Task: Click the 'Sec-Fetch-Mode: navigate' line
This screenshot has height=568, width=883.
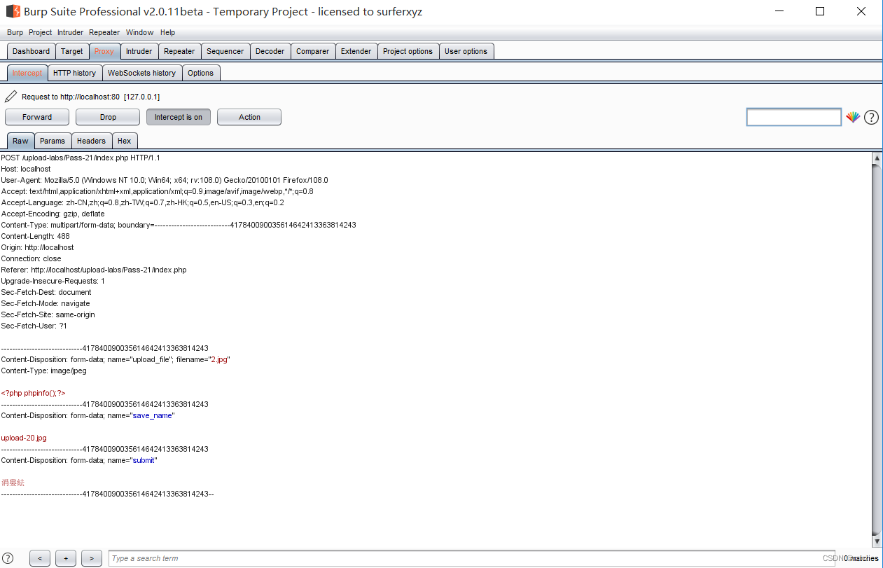Action: 46,303
